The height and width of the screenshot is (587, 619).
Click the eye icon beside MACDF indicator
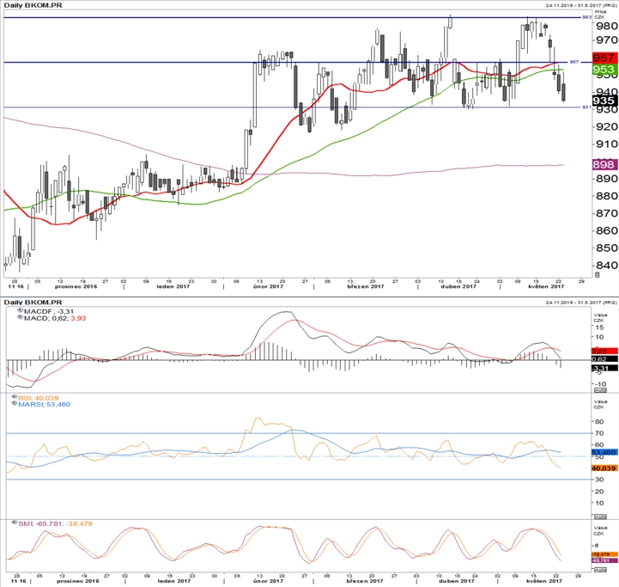(20, 311)
